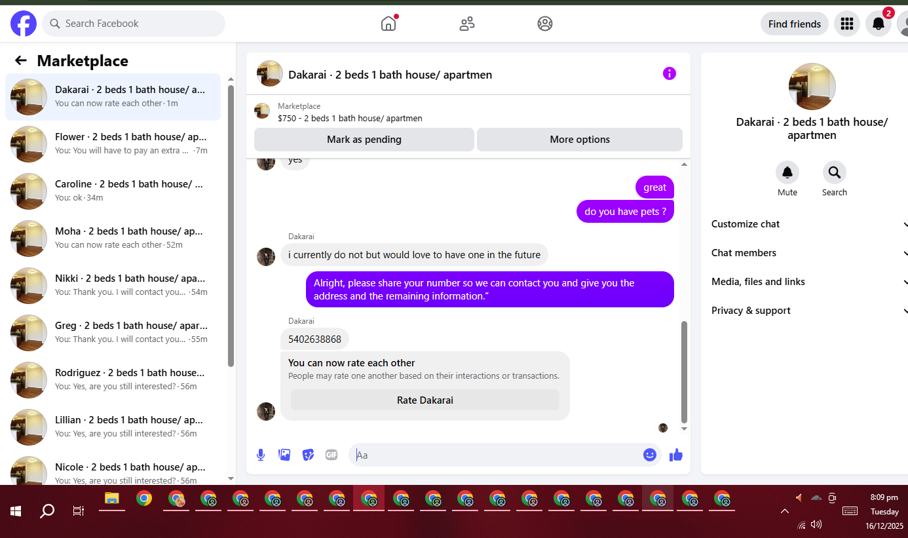Open Task View on the taskbar

pos(79,511)
